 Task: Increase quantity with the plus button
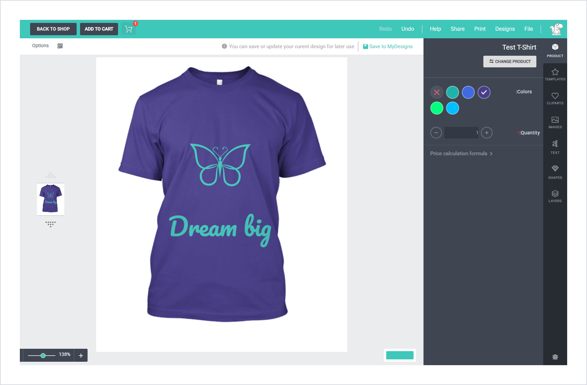[486, 133]
